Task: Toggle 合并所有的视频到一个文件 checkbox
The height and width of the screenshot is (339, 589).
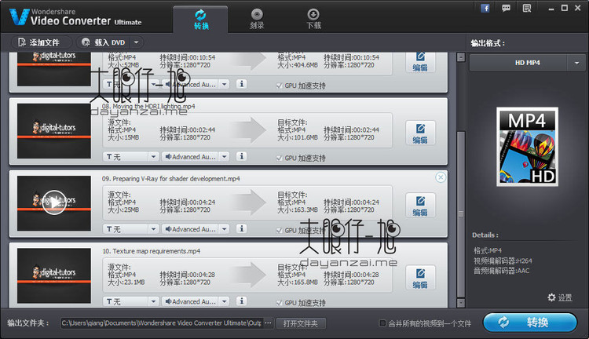Action: coord(382,323)
